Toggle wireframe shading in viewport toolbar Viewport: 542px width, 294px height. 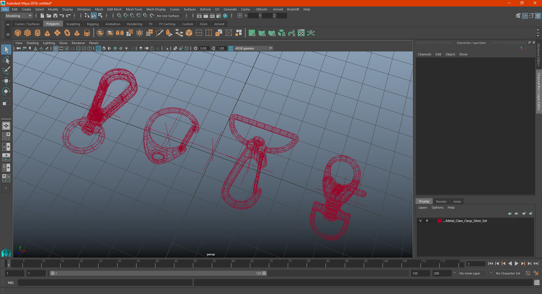[x=98, y=48]
